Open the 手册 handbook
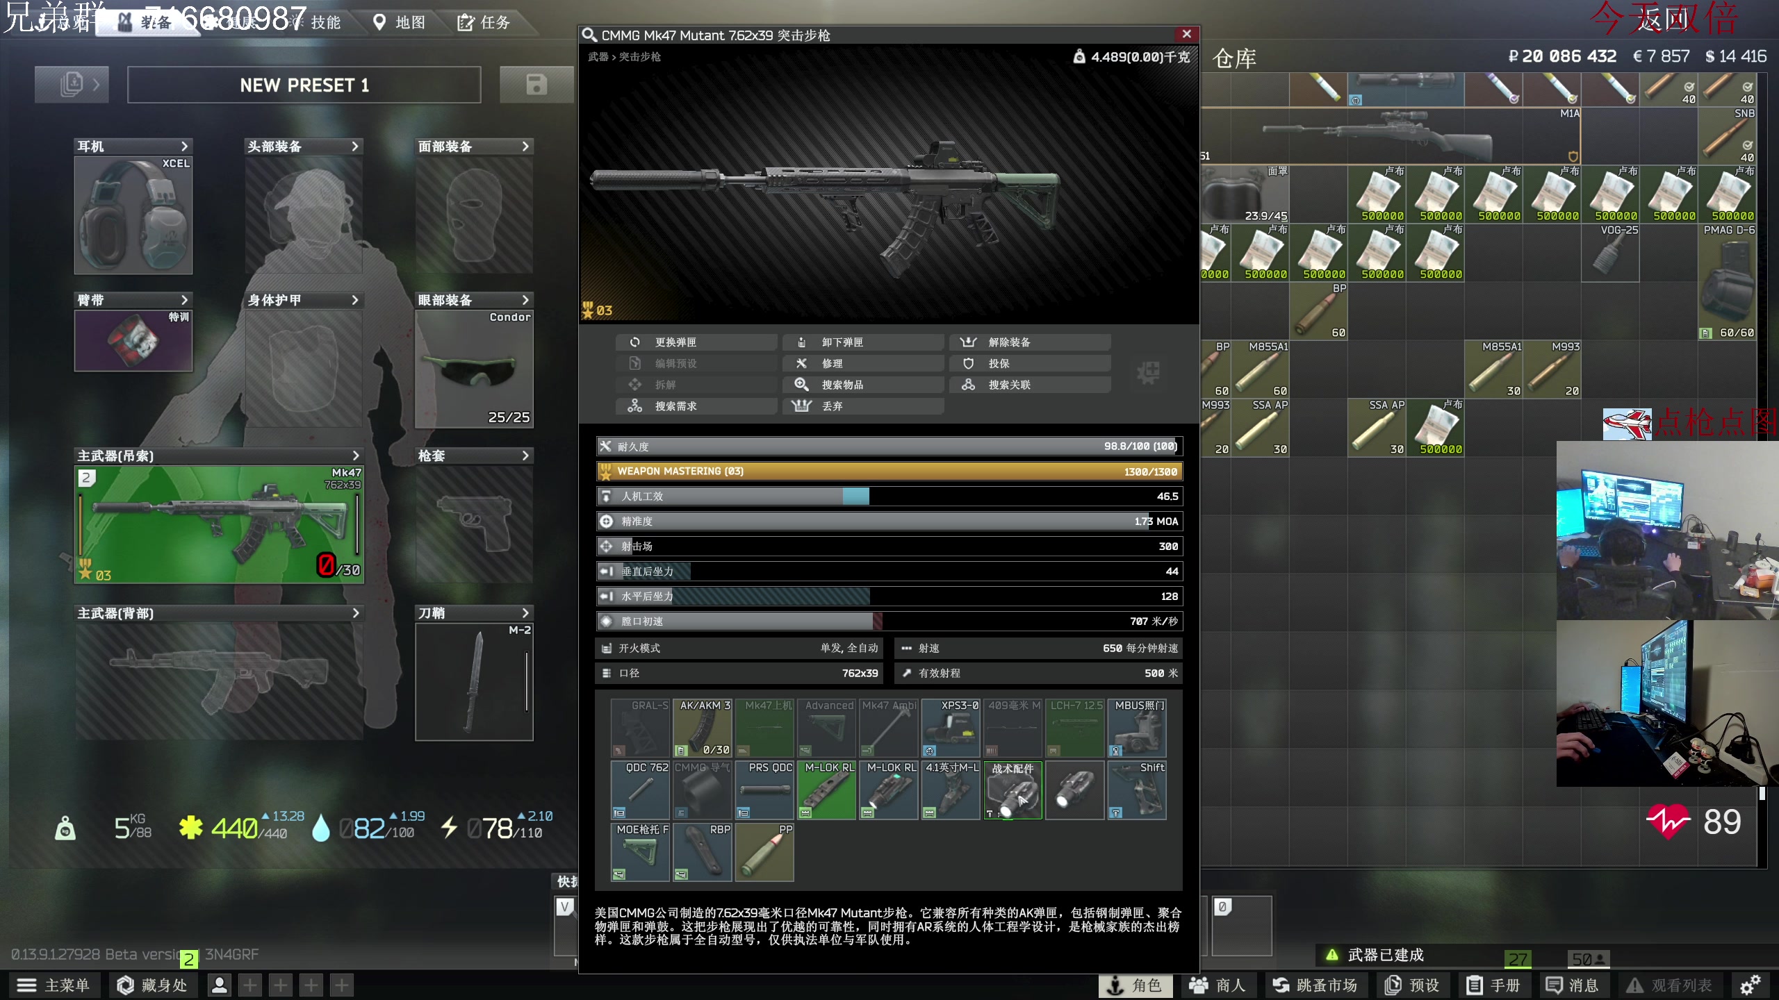 (1494, 985)
